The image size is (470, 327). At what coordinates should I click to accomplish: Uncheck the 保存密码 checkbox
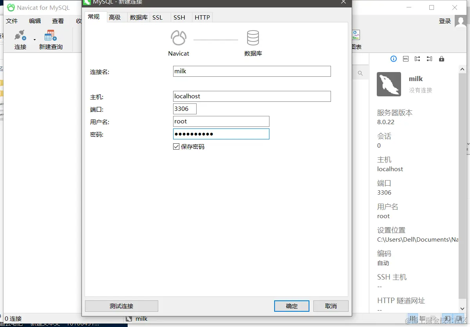pos(176,146)
